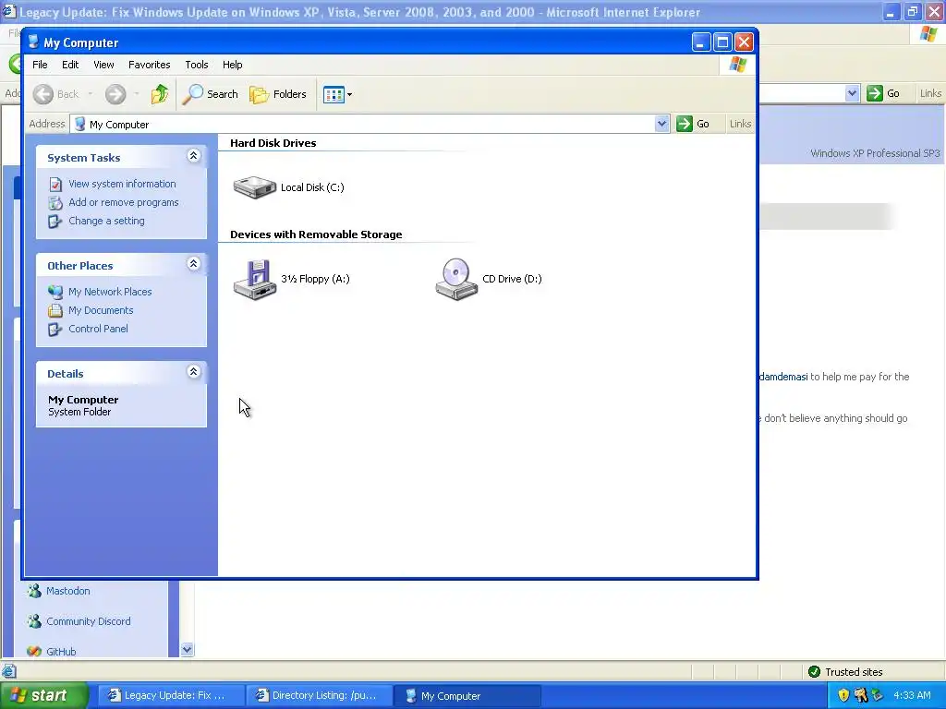Click Links label in My Computer toolbar
This screenshot has height=709, width=946.
pos(740,124)
